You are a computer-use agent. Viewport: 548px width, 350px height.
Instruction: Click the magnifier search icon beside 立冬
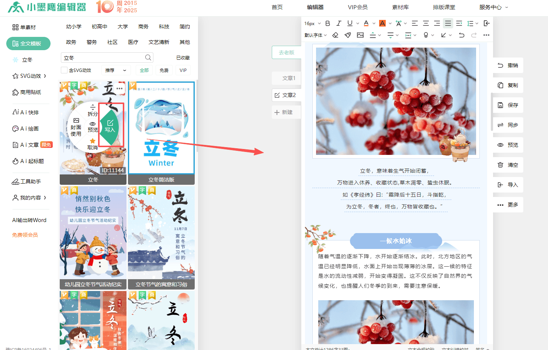pos(148,58)
